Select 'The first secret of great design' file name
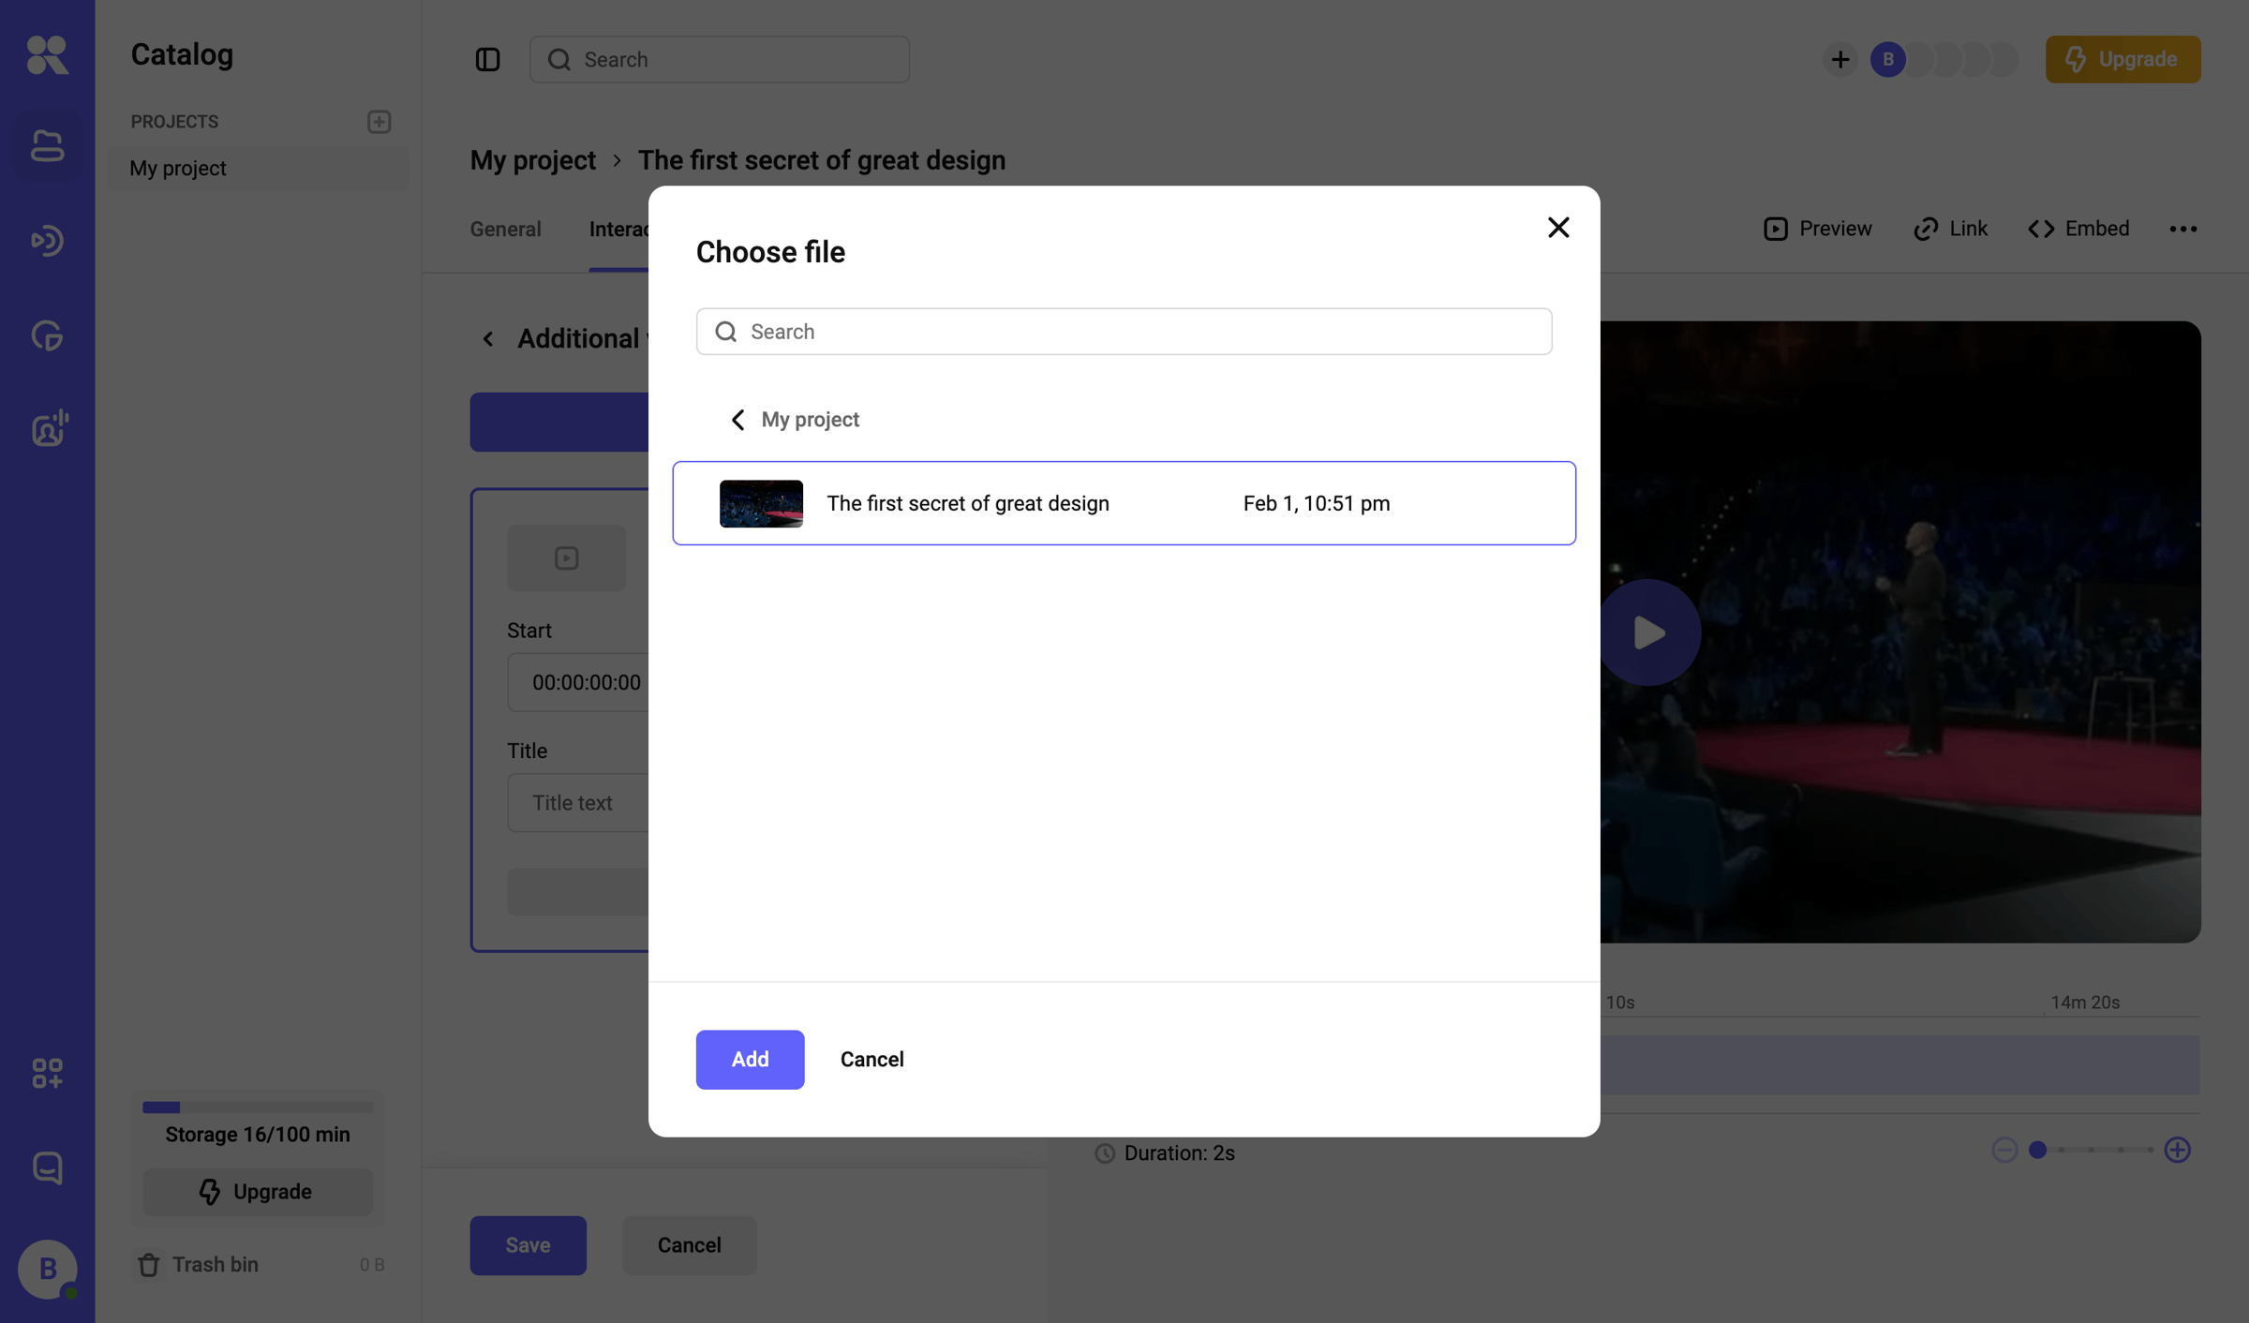 (x=968, y=503)
